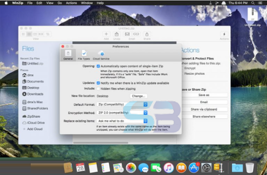Open Reminders from the Dock
The image size is (267, 175).
[105, 168]
